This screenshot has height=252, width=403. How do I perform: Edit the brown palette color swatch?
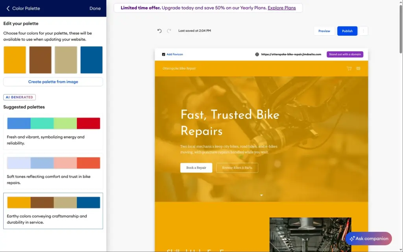(x=41, y=60)
